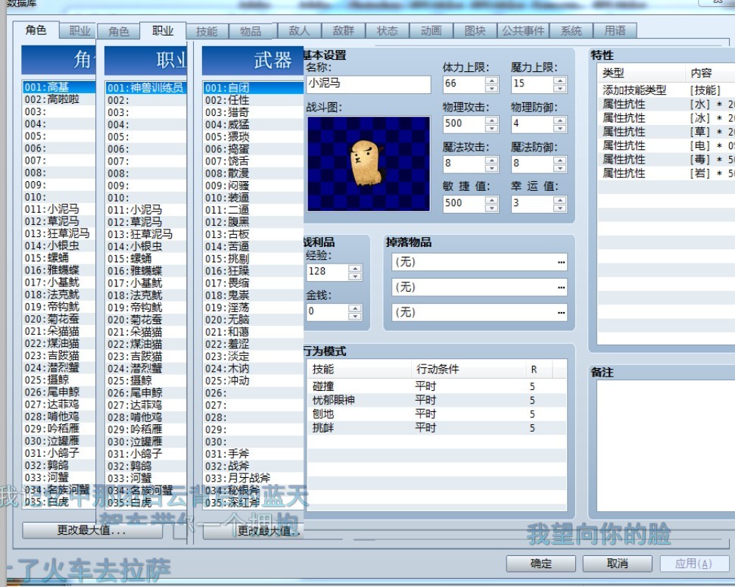735x587 pixels.
Task: Open the 图块 tab
Action: point(475,30)
